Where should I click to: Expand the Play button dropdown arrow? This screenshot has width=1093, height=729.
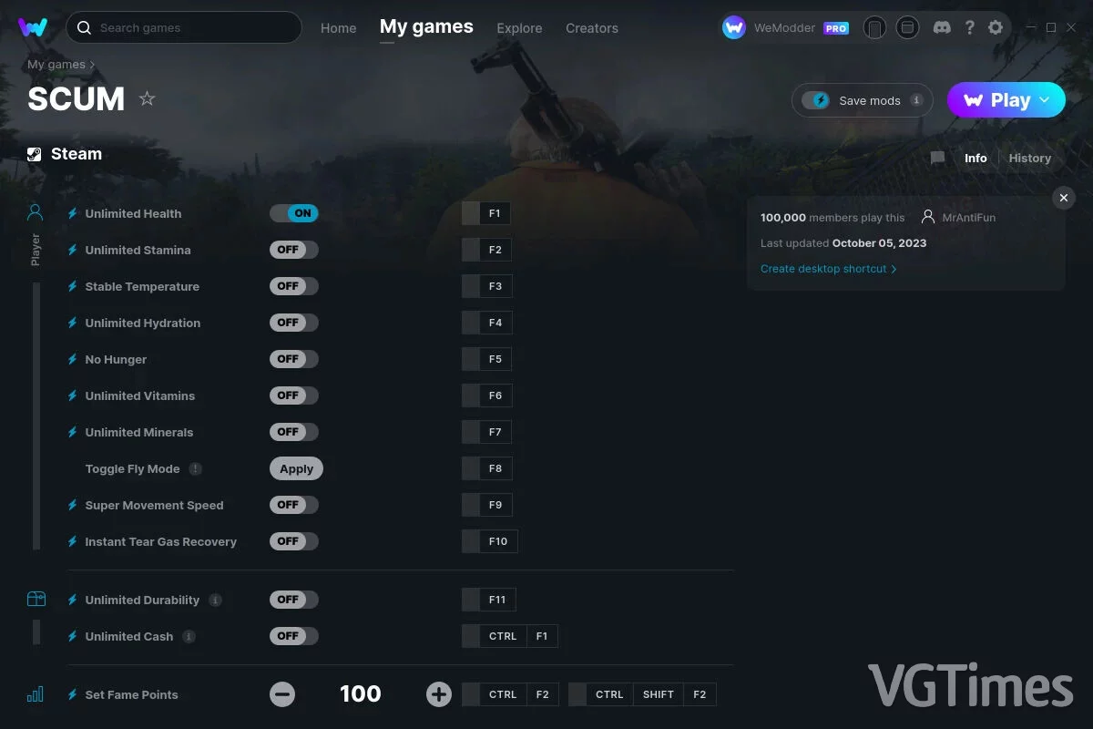(1045, 100)
